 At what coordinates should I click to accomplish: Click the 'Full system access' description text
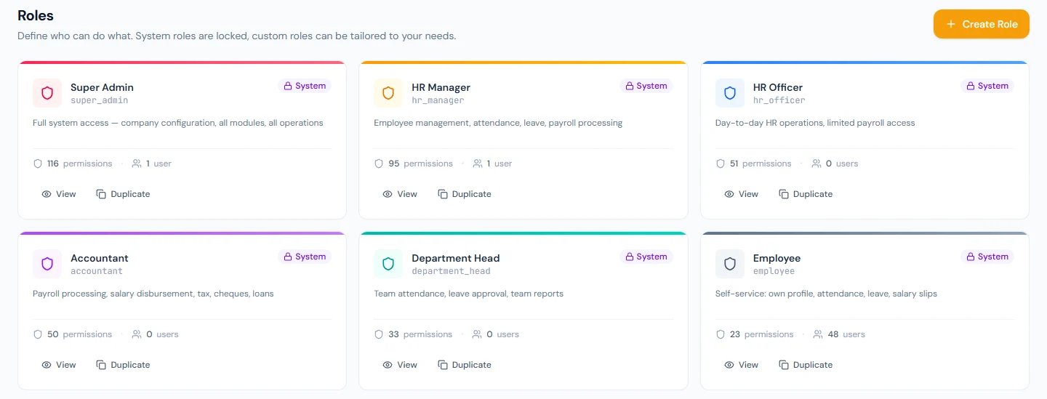178,123
